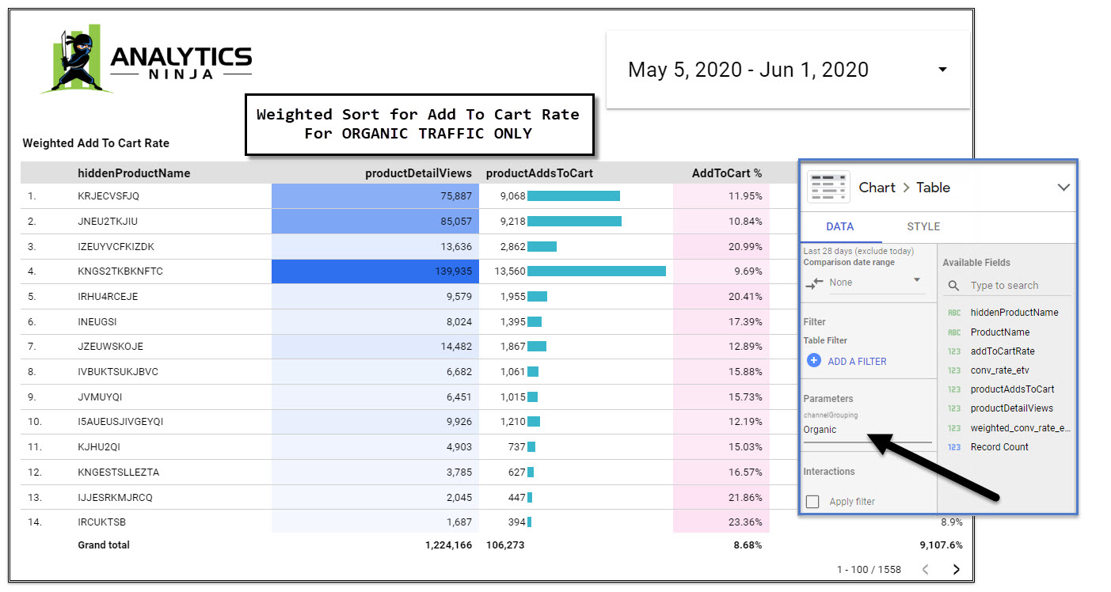Click ADD A FILTER link

857,361
